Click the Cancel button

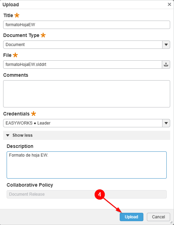(158, 217)
